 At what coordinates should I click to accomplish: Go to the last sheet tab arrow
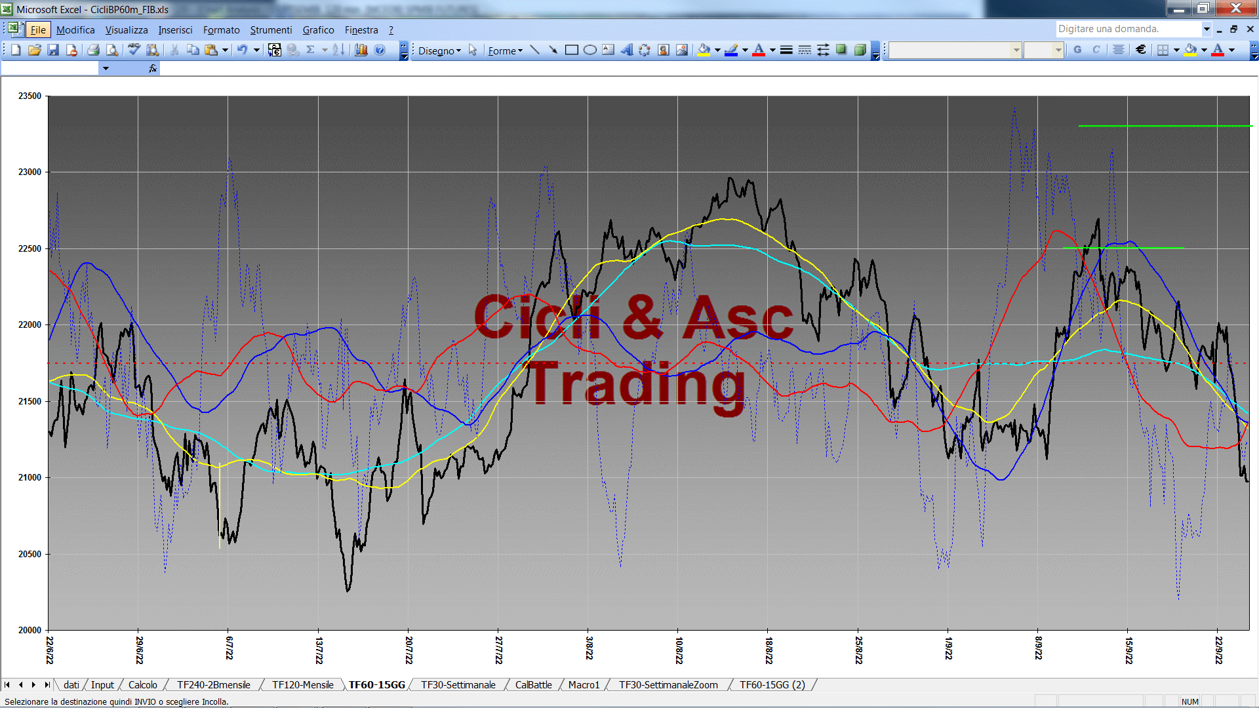pos(47,684)
